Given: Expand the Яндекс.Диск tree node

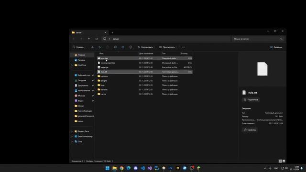Looking at the screenshot, I should point(72,131).
